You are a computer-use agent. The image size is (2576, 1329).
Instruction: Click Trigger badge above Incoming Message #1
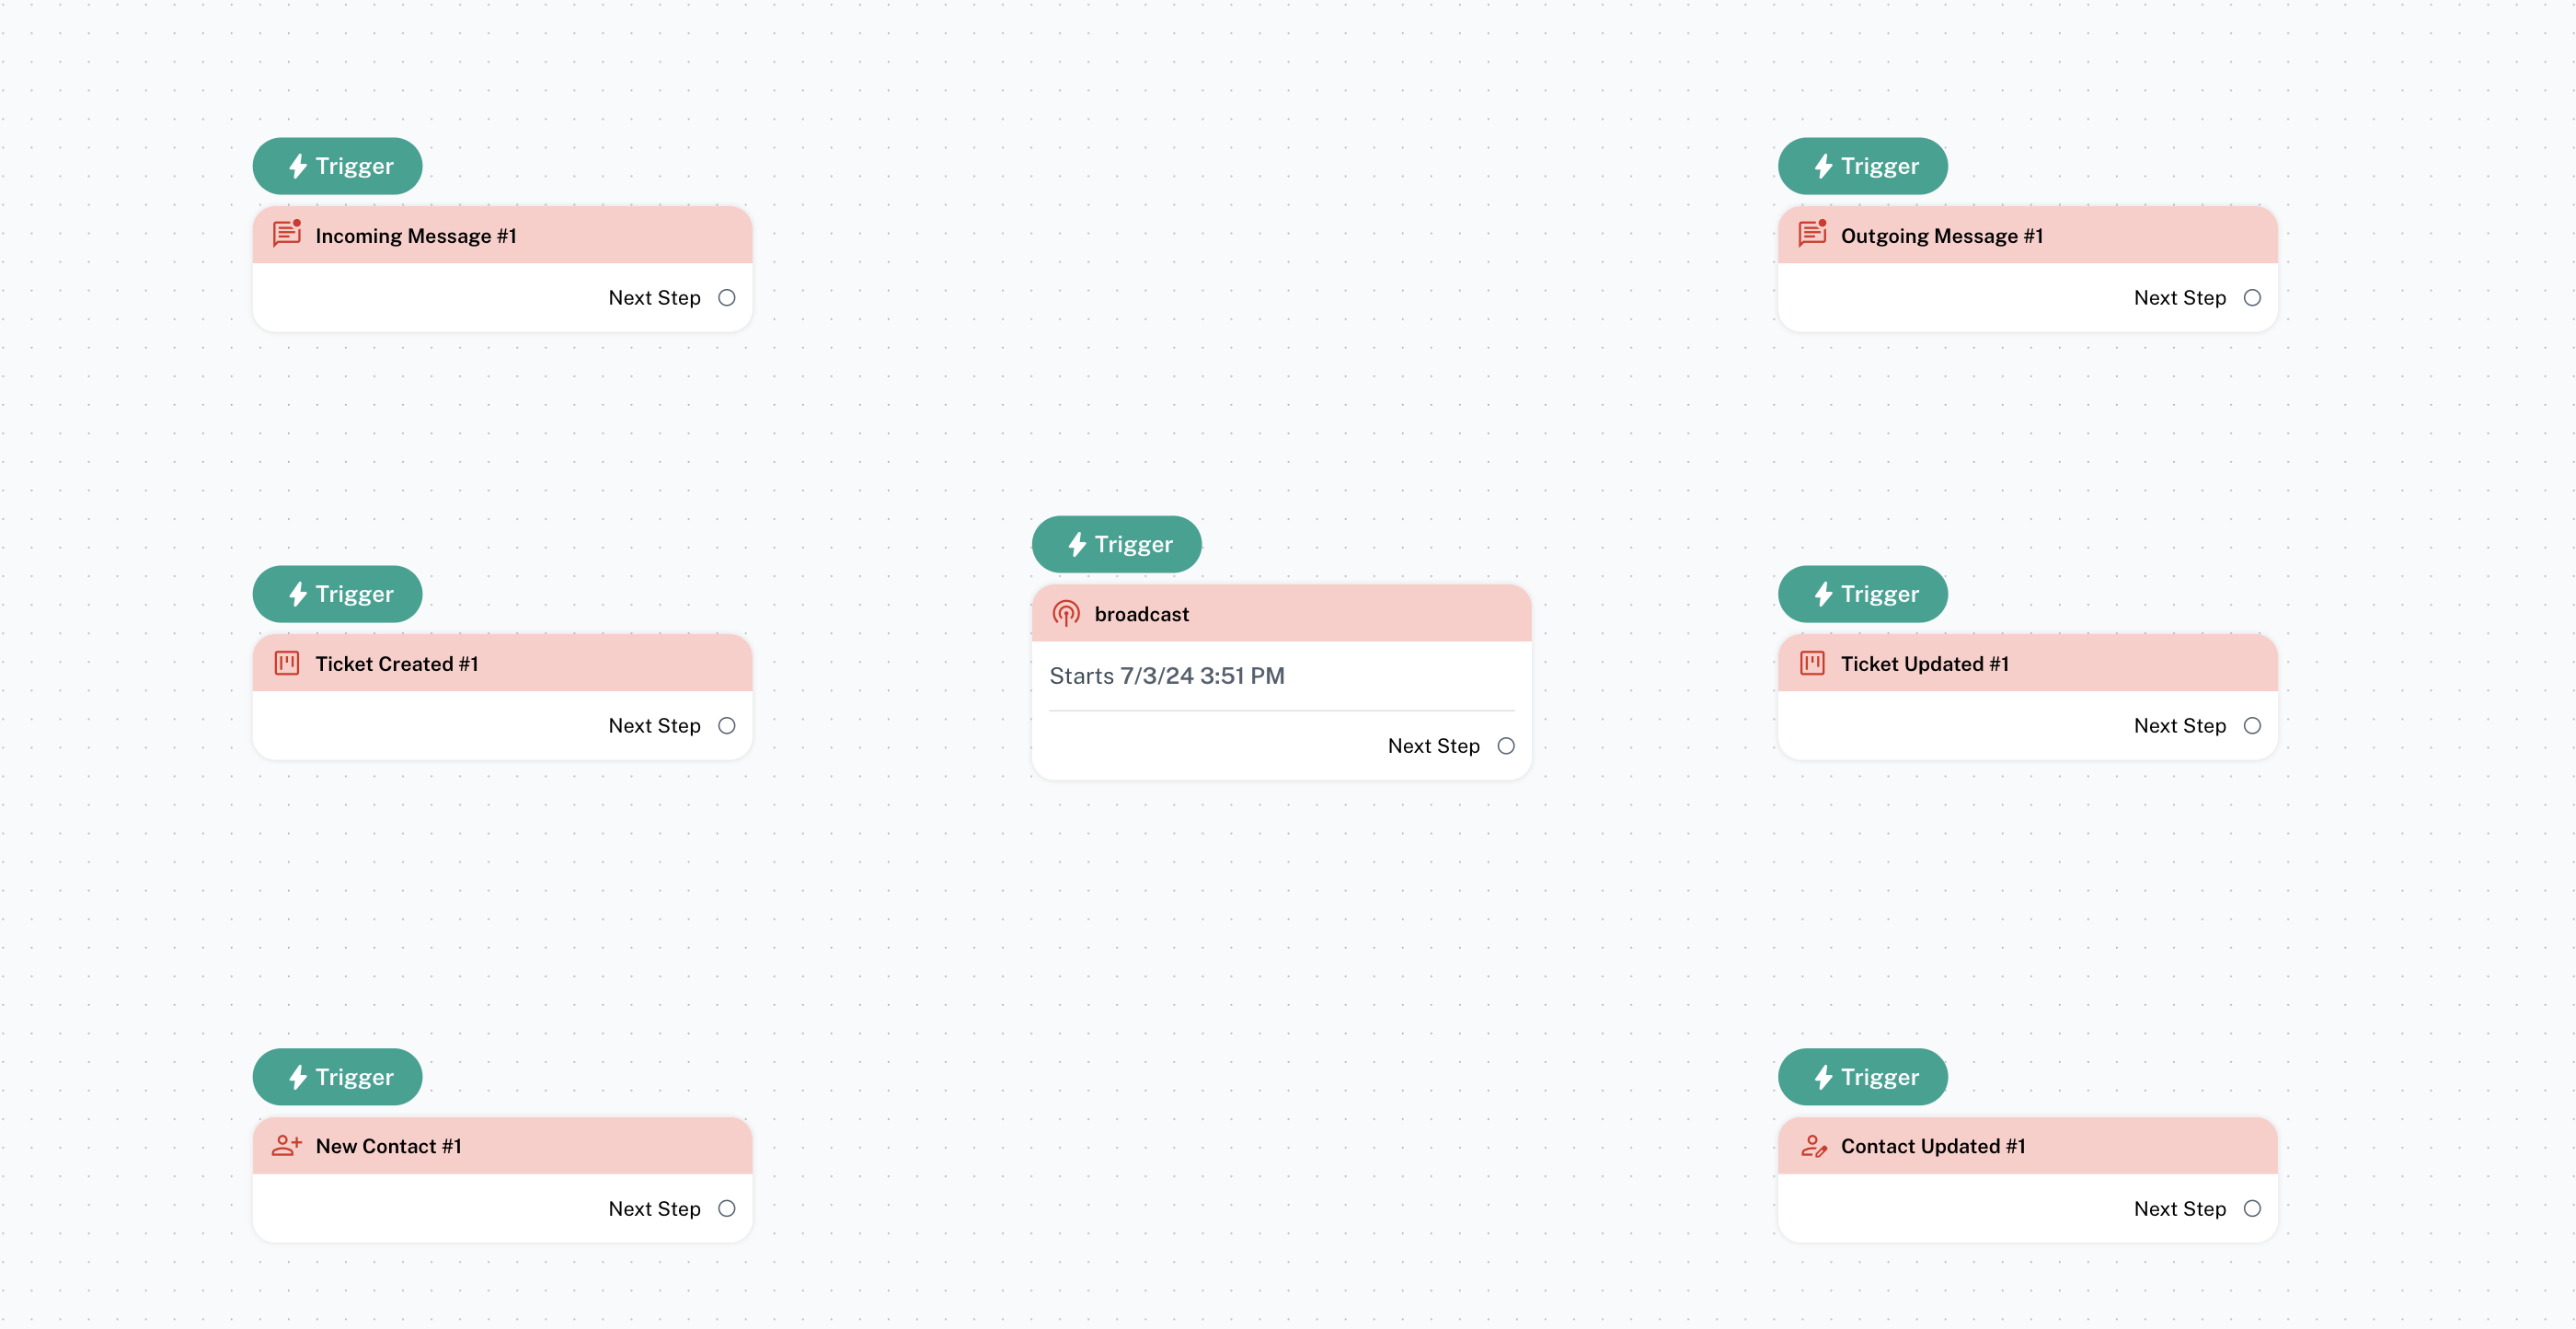[337, 166]
